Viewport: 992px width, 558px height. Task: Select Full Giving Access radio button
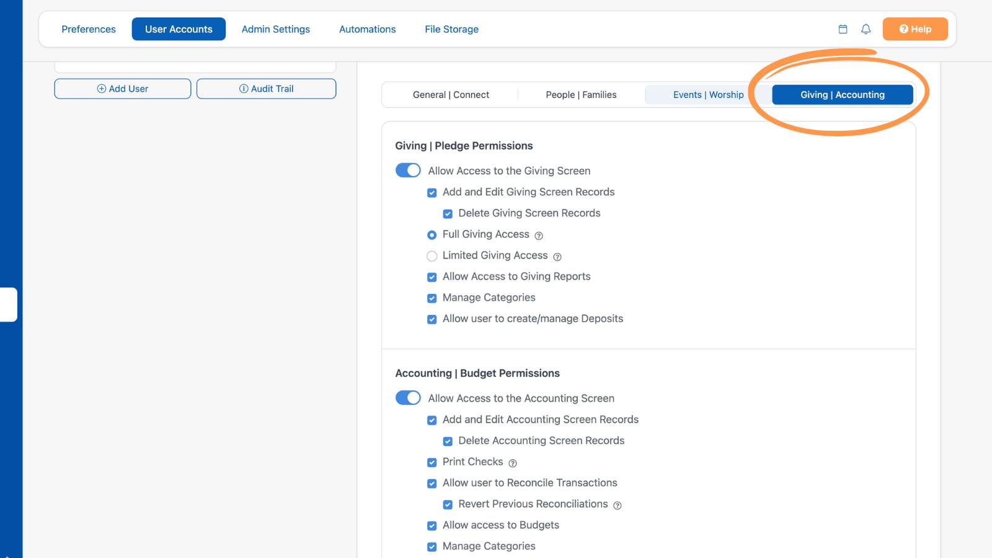[x=432, y=235]
